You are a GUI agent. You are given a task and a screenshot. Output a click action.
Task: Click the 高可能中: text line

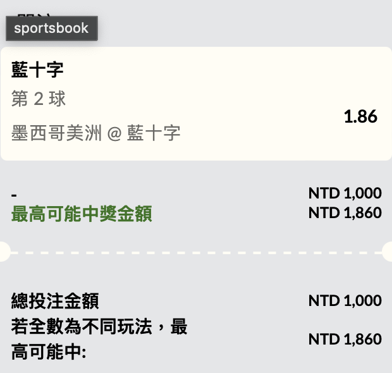point(49,352)
